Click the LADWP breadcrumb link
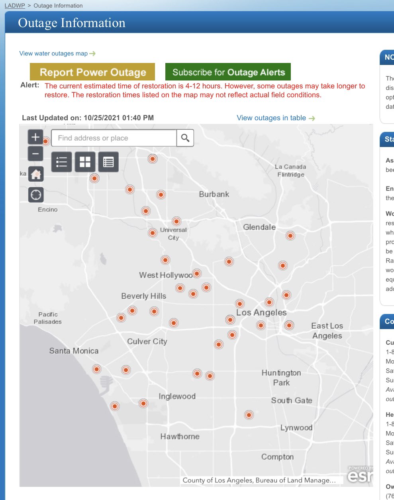 pos(15,6)
